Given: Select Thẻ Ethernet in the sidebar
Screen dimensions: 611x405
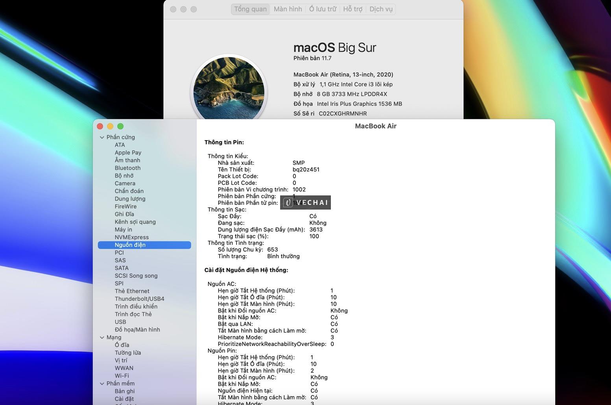Looking at the screenshot, I should pyautogui.click(x=132, y=291).
